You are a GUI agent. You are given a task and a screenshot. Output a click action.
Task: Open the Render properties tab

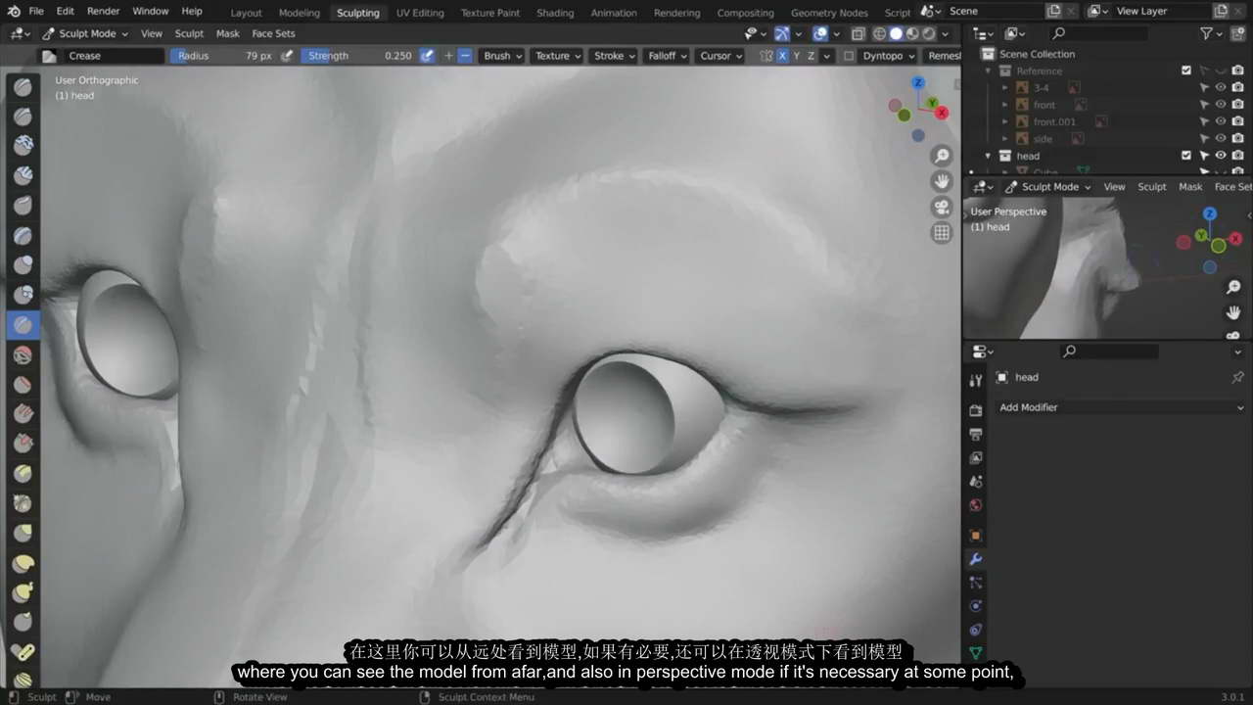[x=975, y=410]
